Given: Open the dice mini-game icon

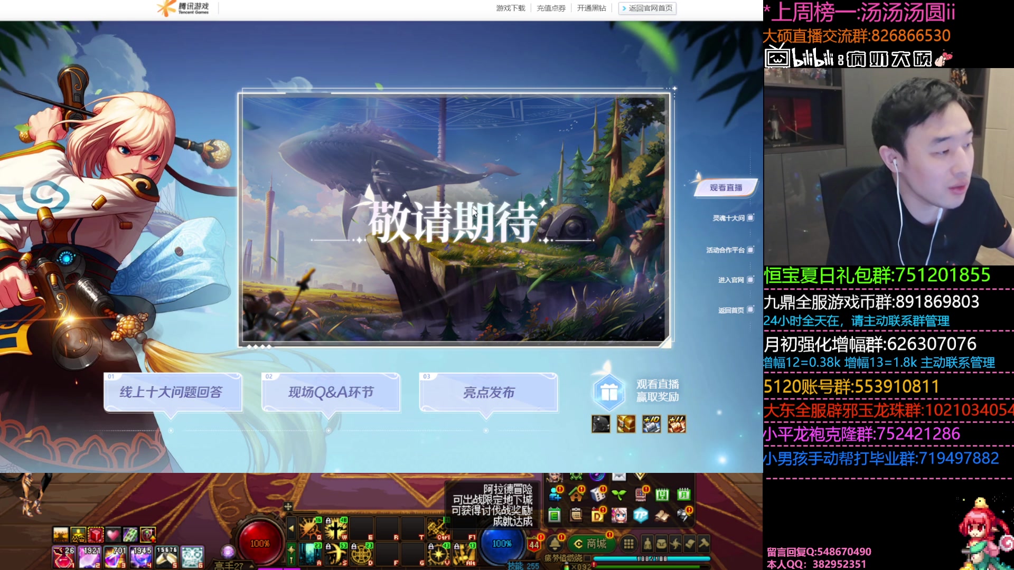Looking at the screenshot, I should pos(598,495).
